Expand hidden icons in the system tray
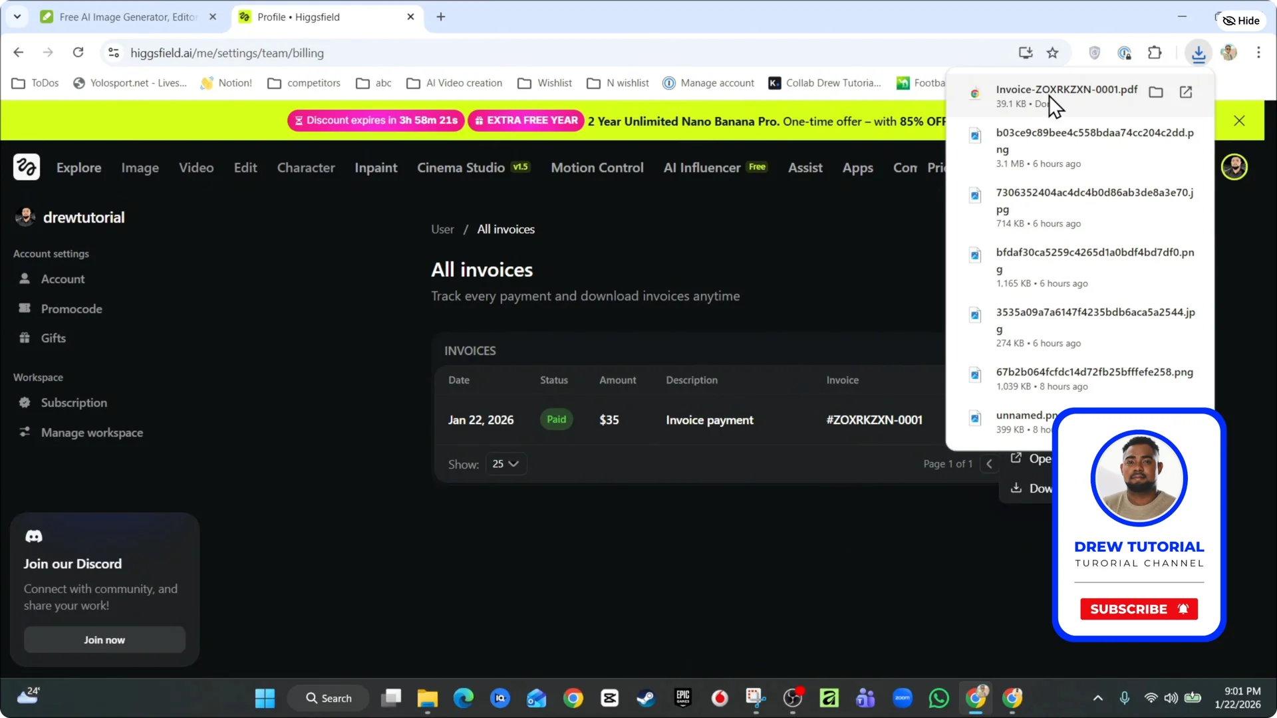 (x=1098, y=698)
